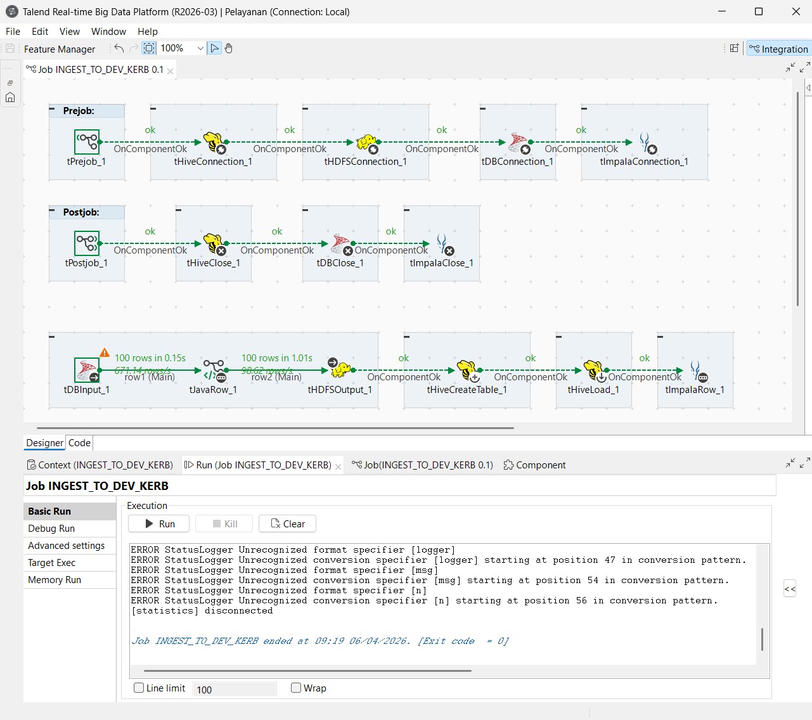The height and width of the screenshot is (720, 812).
Task: Click the Line limit value field
Action: tap(235, 689)
